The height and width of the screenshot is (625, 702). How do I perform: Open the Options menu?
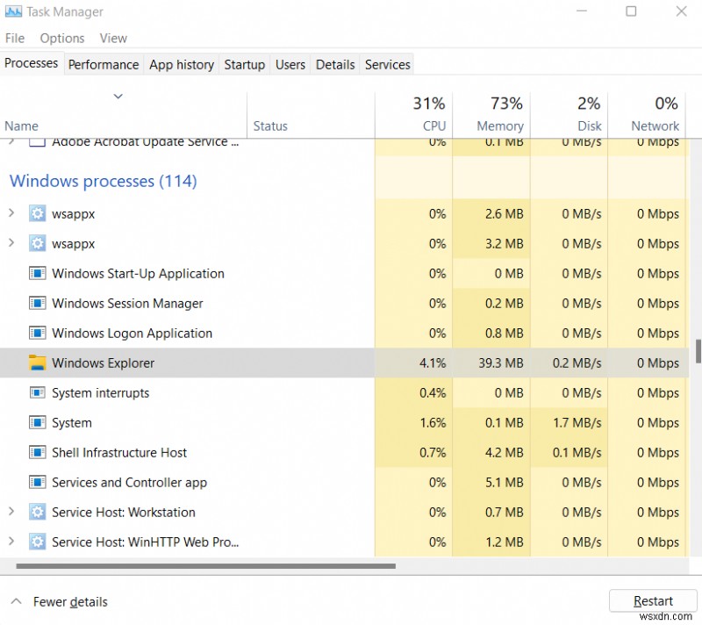click(61, 38)
